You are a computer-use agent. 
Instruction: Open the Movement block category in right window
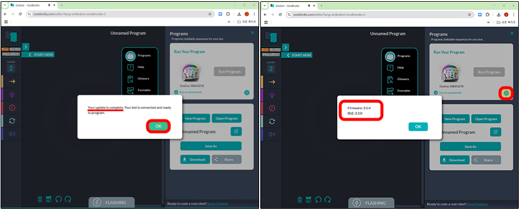click(x=271, y=82)
